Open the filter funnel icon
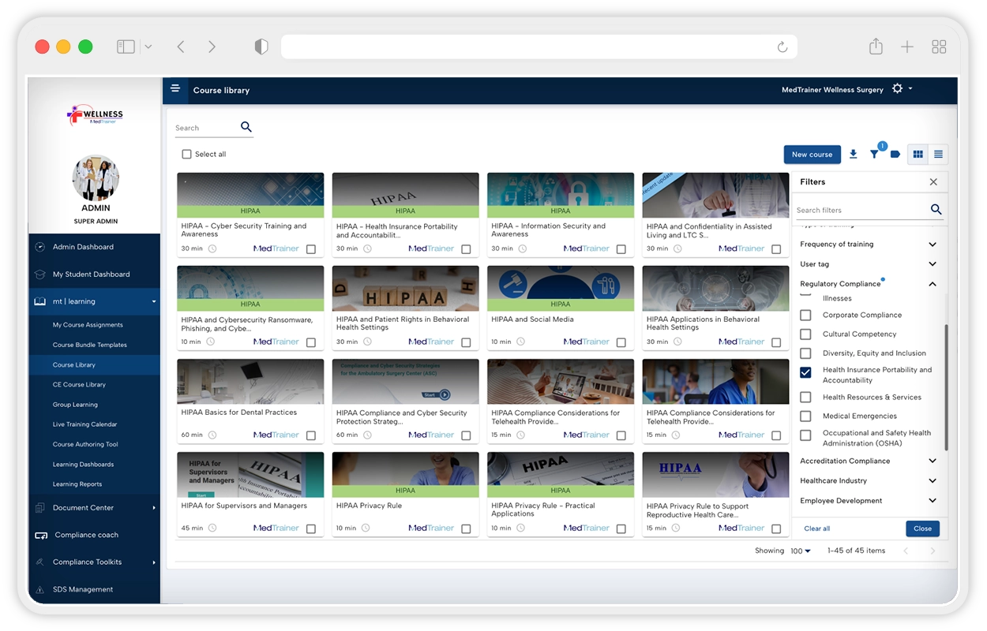This screenshot has height=631, width=987. (874, 155)
